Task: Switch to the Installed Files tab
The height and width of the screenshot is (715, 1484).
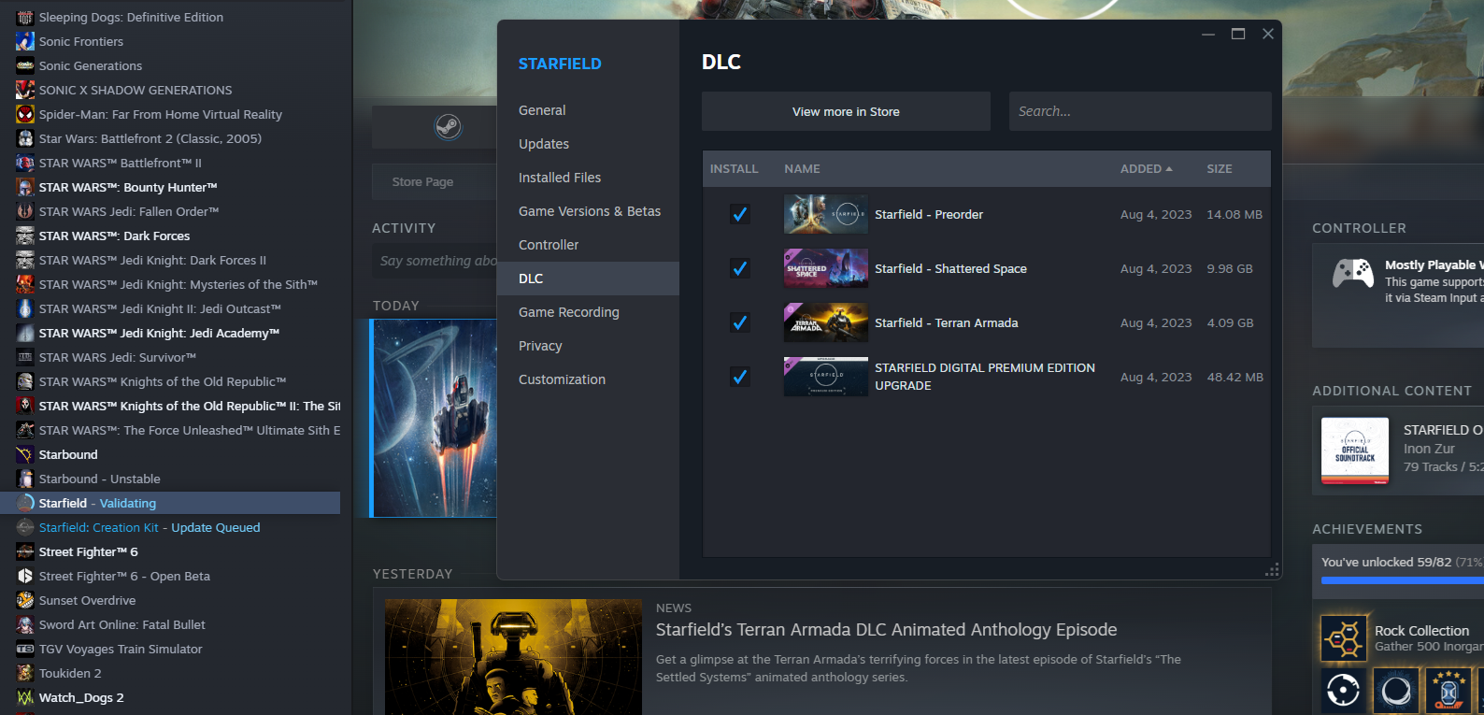Action: pos(588,178)
